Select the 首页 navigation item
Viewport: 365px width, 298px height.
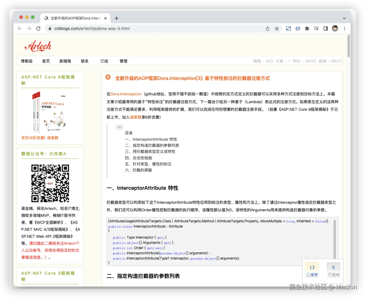pyautogui.click(x=46, y=61)
